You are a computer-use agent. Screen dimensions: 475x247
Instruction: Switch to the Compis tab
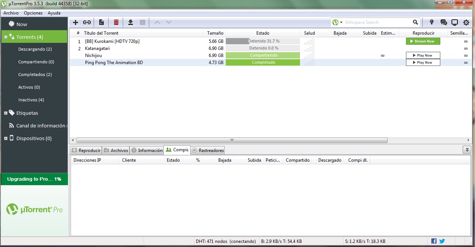(x=177, y=150)
